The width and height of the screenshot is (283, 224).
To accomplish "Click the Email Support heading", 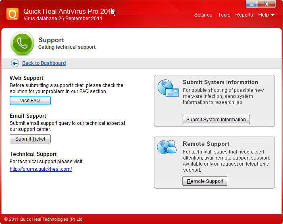I will point(28,116).
